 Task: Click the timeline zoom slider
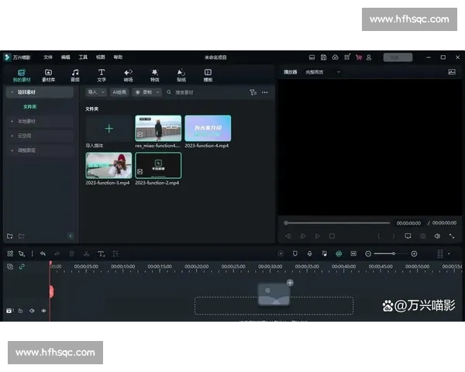point(391,253)
